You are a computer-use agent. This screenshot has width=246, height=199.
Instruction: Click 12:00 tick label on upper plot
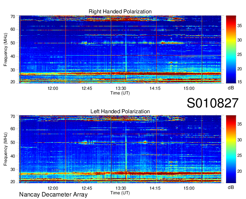click(53, 88)
